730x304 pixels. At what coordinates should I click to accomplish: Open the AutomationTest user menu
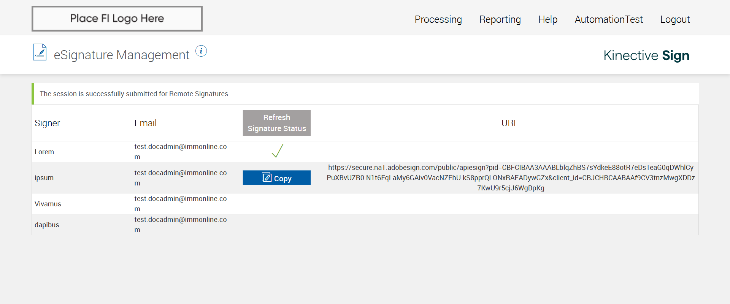608,19
